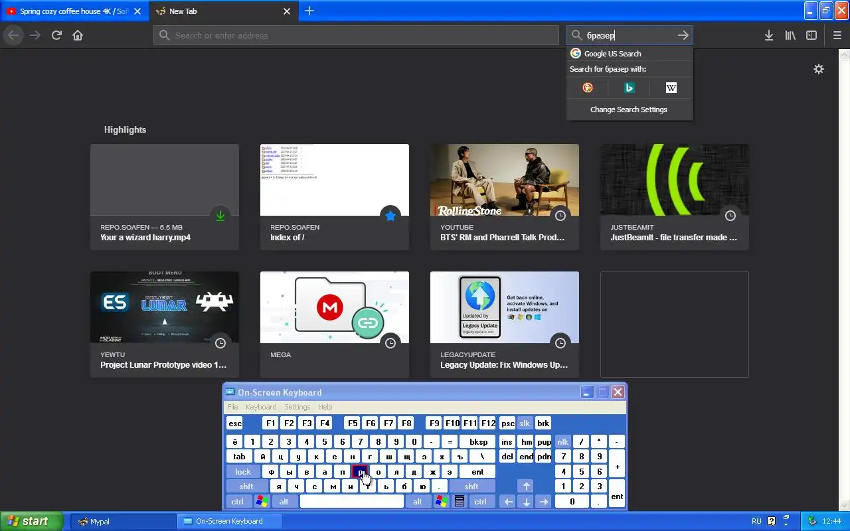Click the bksp key
Screen dimensions: 850x531
tap(478, 441)
